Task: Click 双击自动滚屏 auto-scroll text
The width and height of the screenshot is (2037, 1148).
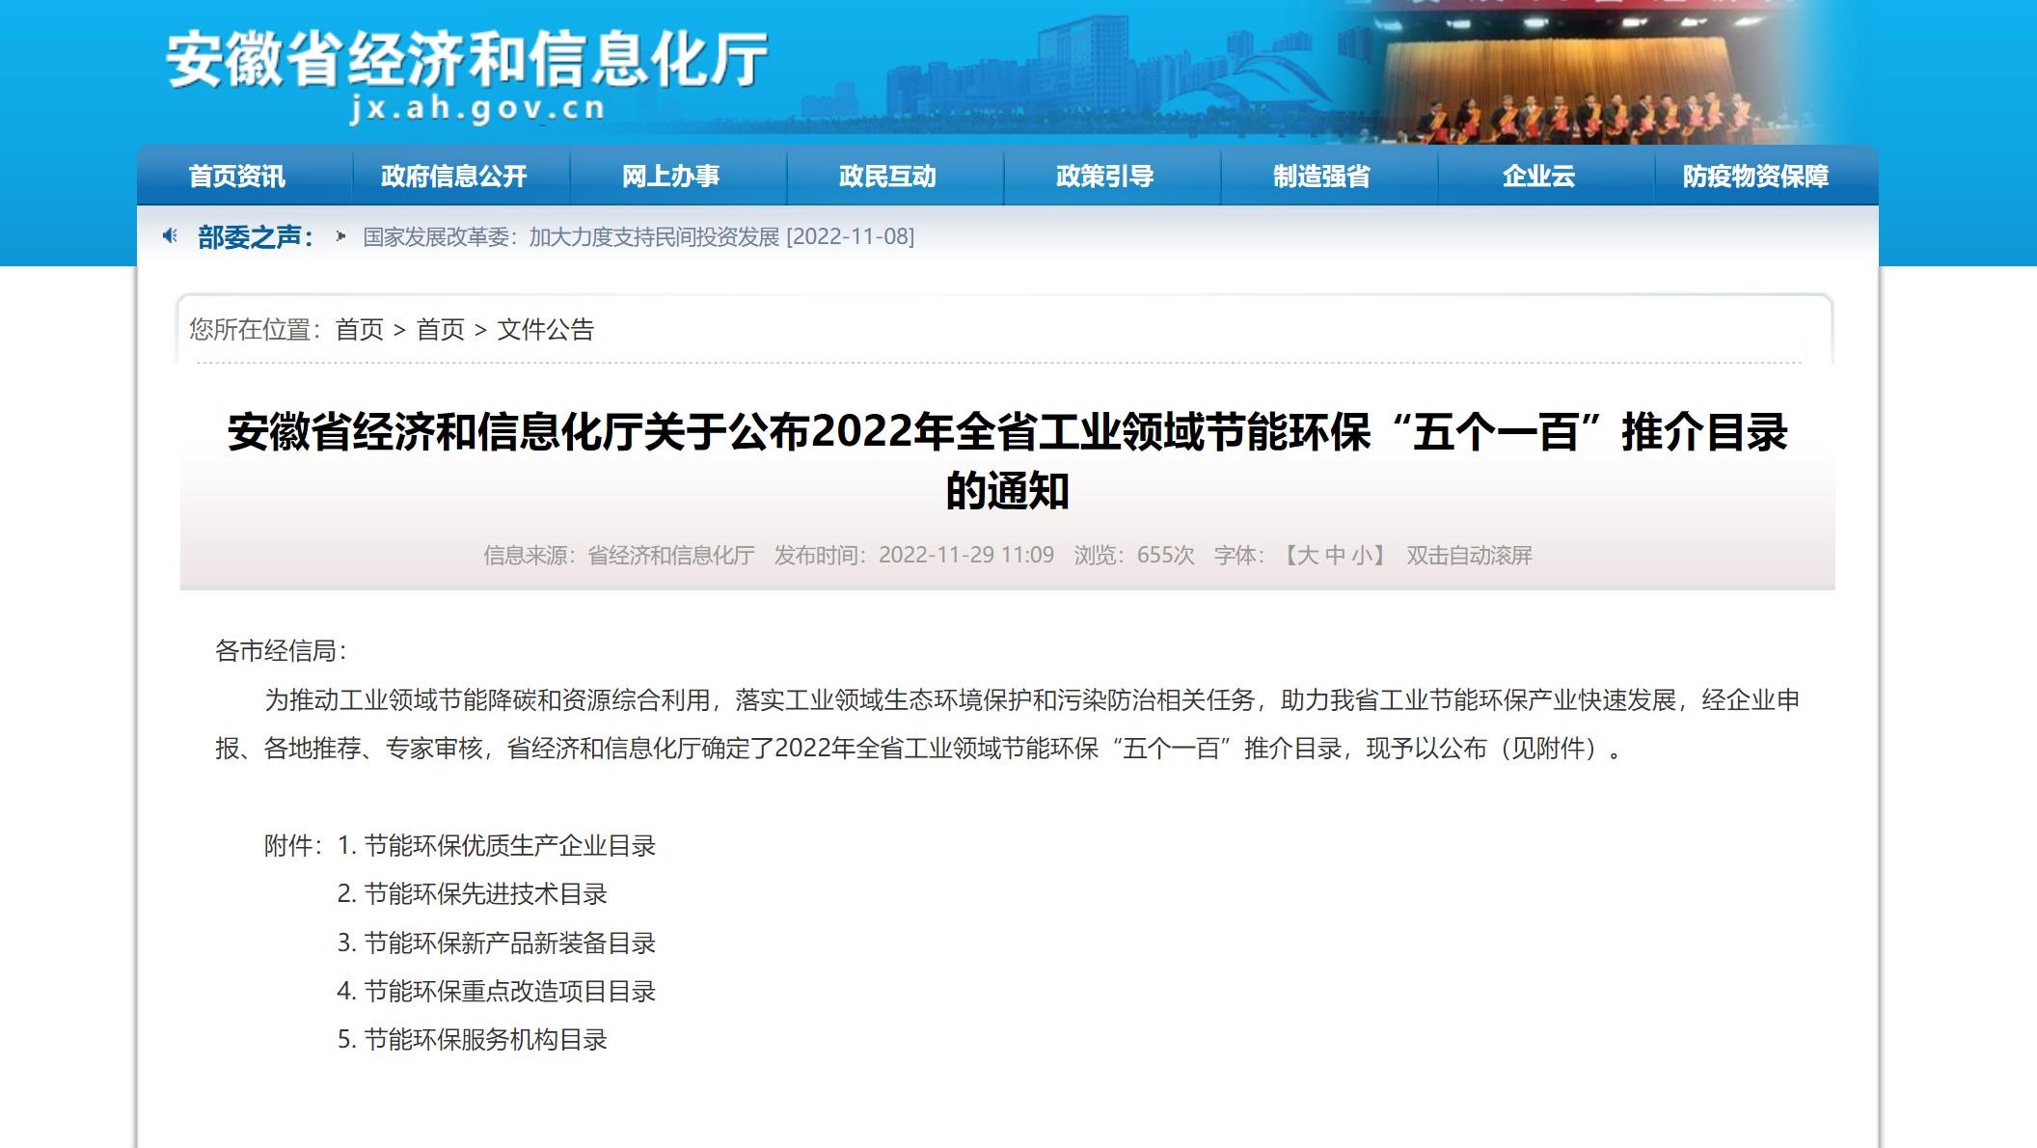Action: coord(1469,556)
